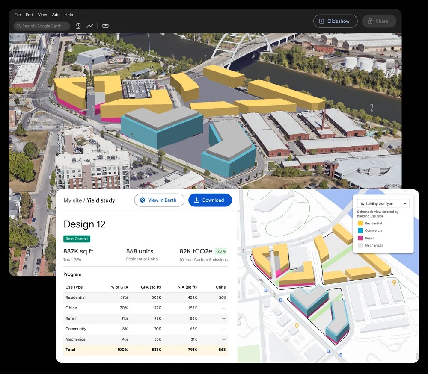Screen dimensions: 428x374
Task: Select the Residential row label
Action: [x=75, y=297]
